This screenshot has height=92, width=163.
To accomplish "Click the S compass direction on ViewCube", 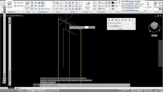I will tap(150, 31).
